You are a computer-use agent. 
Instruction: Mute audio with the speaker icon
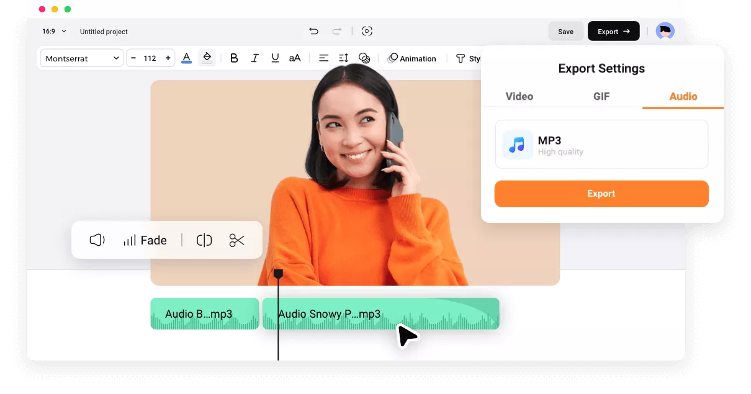(x=97, y=240)
